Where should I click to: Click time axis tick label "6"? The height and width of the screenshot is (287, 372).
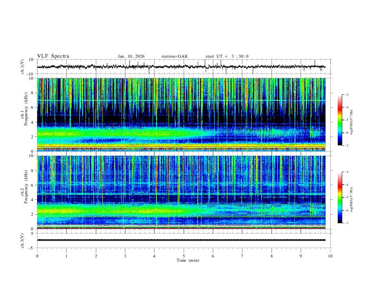[213, 256]
